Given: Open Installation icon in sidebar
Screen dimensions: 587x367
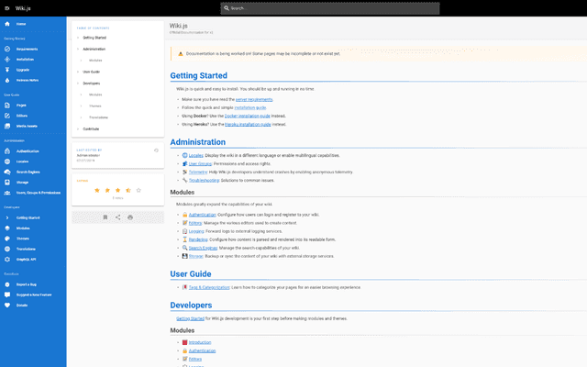Looking at the screenshot, I should 7,59.
